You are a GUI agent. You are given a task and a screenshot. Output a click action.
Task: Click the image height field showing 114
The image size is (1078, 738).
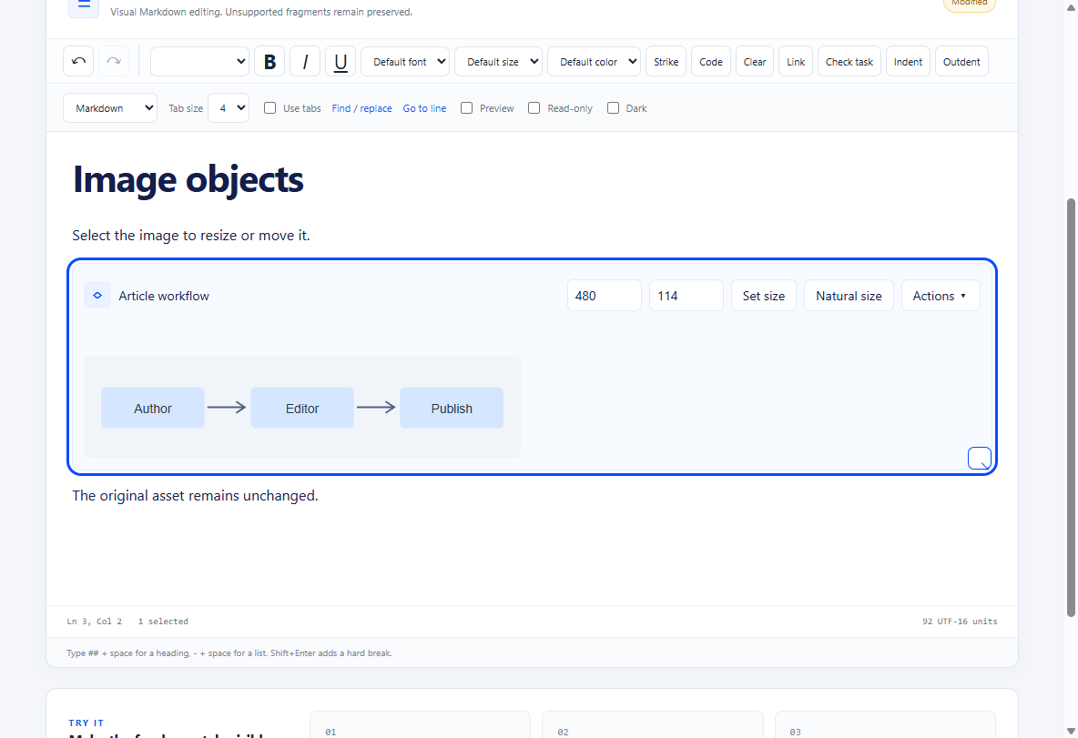pos(686,296)
